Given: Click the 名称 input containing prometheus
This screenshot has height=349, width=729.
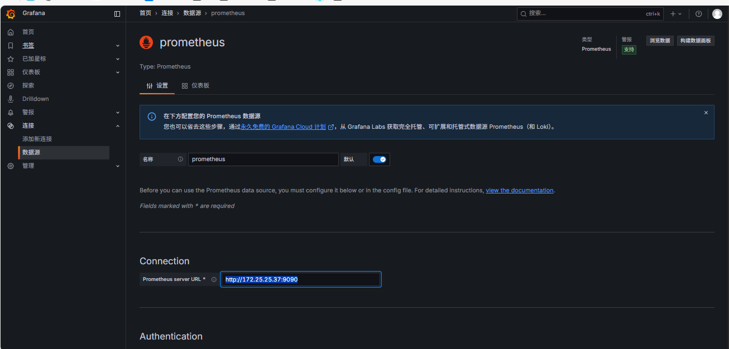Looking at the screenshot, I should click(x=263, y=159).
